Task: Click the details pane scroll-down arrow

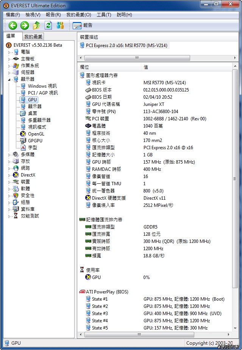Action: (235, 328)
